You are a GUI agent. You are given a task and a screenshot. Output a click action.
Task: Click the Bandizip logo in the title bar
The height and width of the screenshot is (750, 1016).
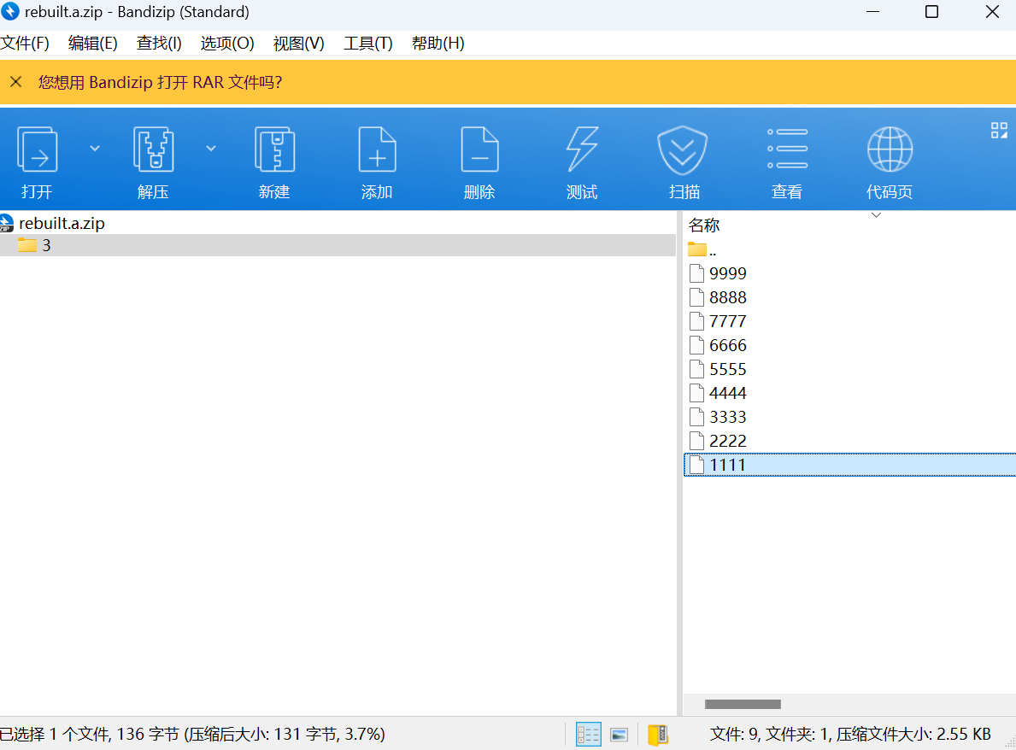click(x=9, y=11)
